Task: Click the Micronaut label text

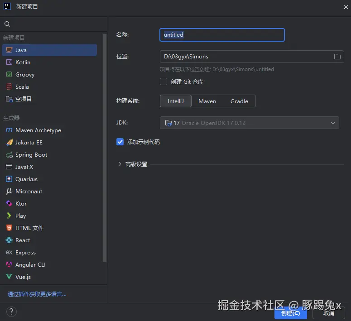Action: click(29, 191)
